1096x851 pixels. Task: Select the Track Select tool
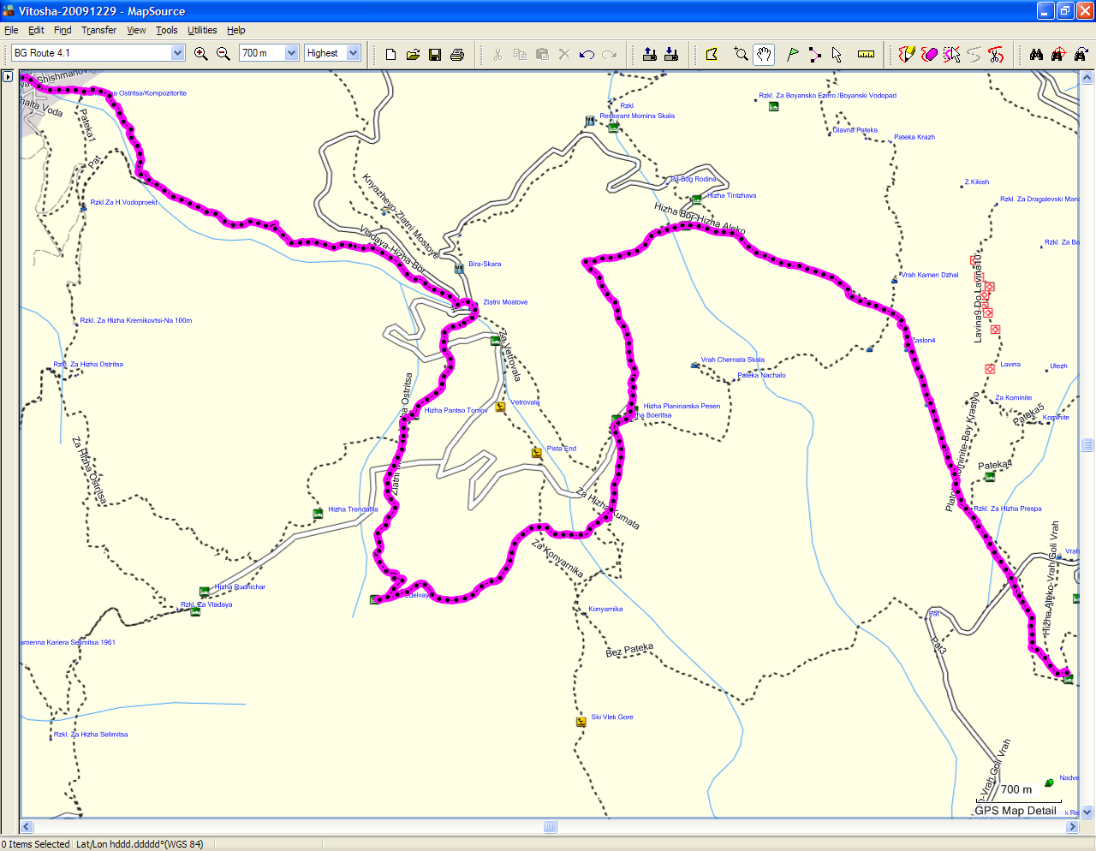952,54
